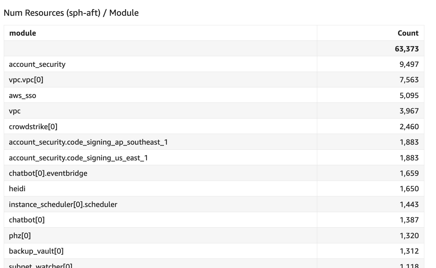
Task: Select the vpc.vpc[0] module row
Action: click(x=26, y=80)
